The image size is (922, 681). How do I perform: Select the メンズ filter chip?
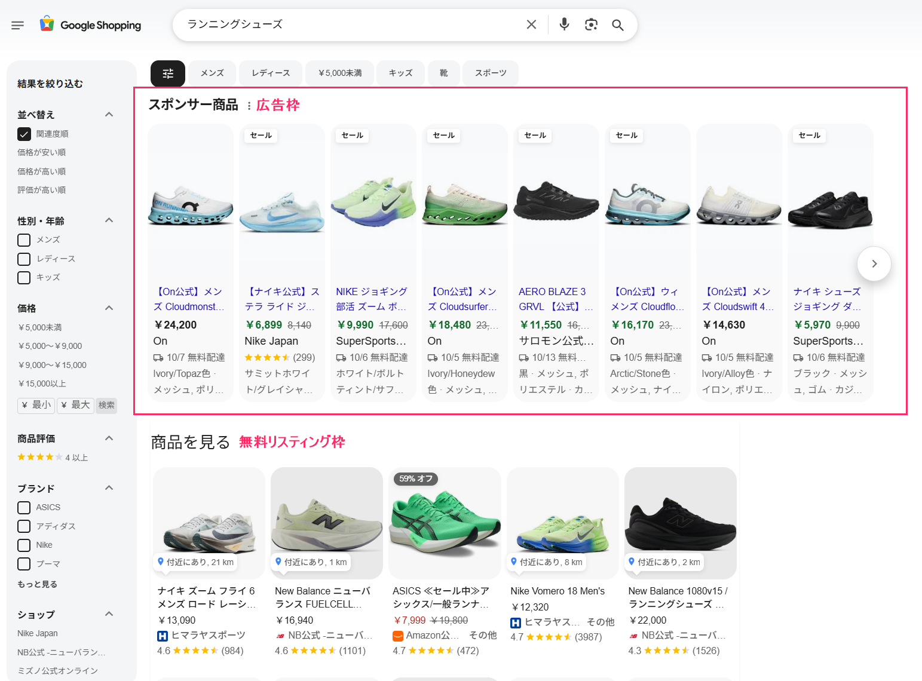click(x=212, y=73)
